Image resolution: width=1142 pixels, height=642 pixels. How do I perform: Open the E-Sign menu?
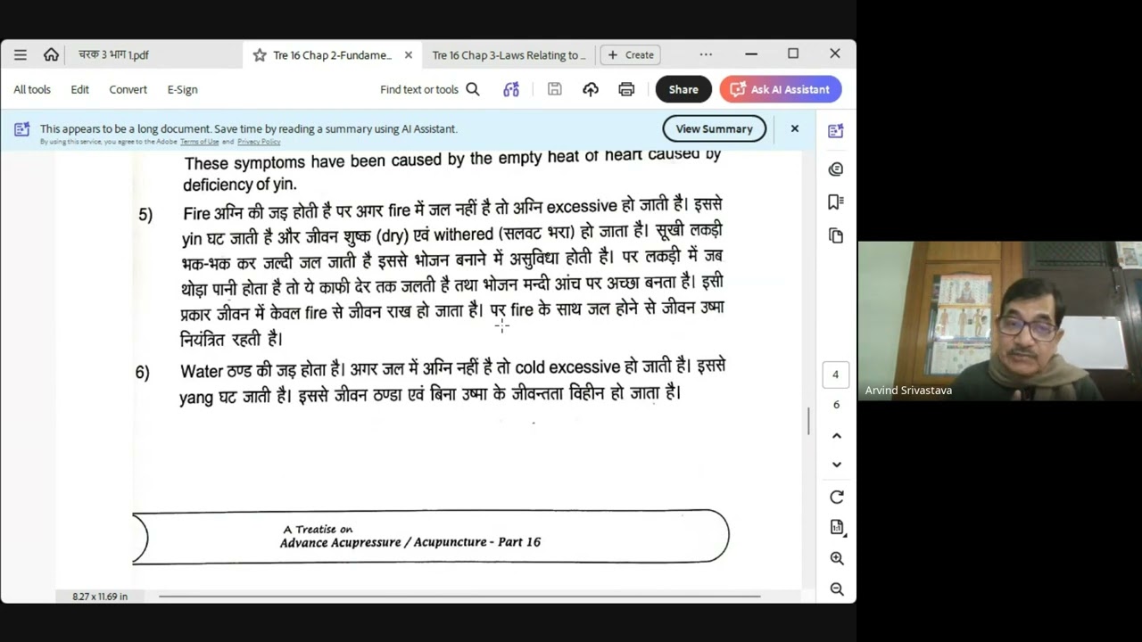pyautogui.click(x=182, y=89)
